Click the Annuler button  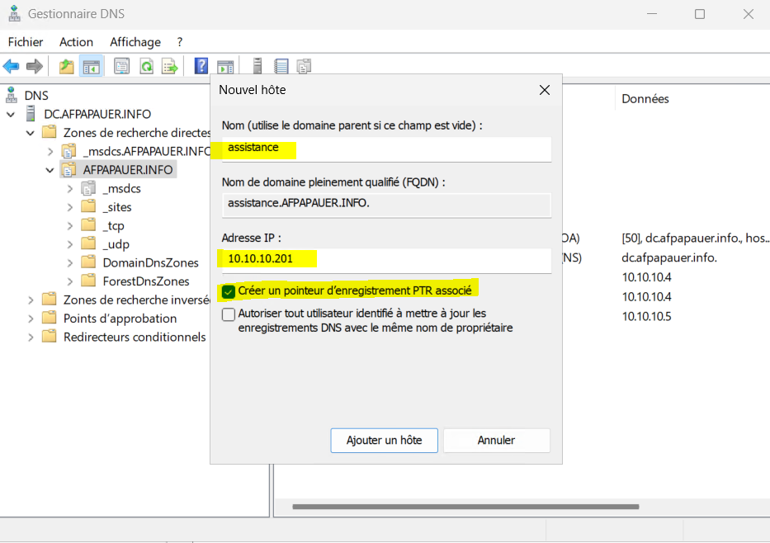(496, 440)
